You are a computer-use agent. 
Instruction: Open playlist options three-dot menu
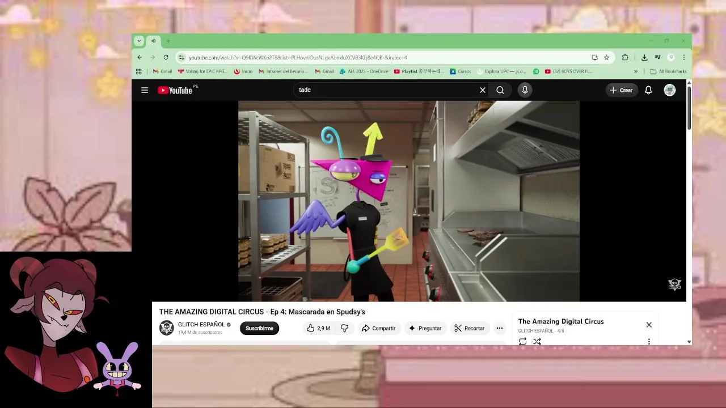pos(649,341)
